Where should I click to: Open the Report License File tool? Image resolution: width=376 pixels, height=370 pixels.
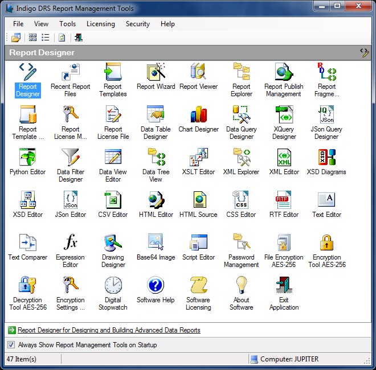[113, 123]
